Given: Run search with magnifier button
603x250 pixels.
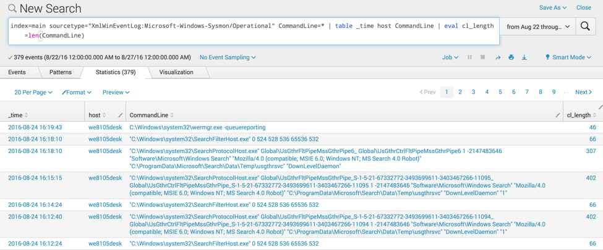Looking at the screenshot, I should 585,26.
